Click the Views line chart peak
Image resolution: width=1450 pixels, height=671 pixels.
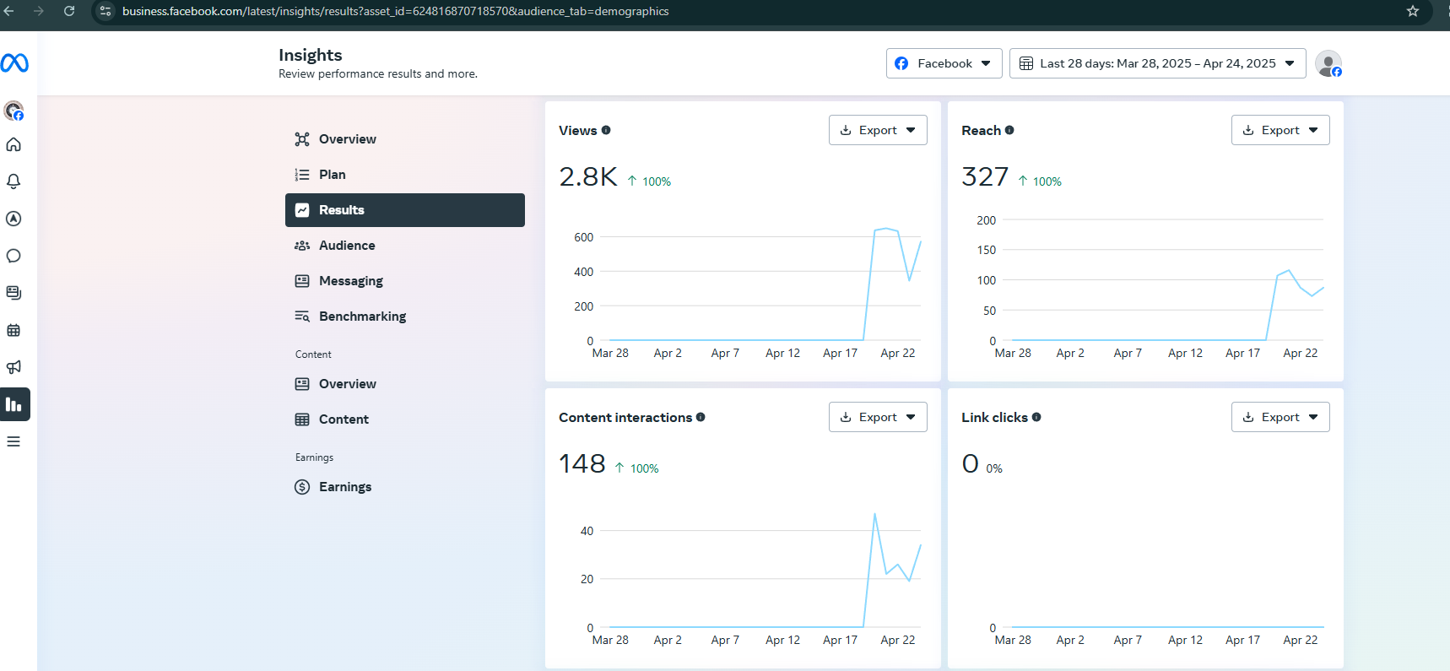tap(885, 228)
